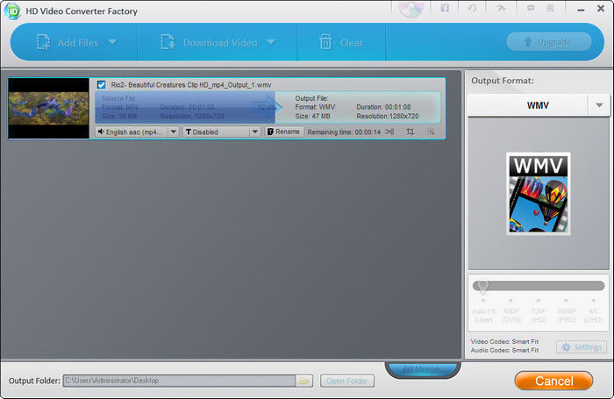Screen dimensions: 614x399
Task: Click the clip/trim scissors icon
Action: click(x=389, y=132)
